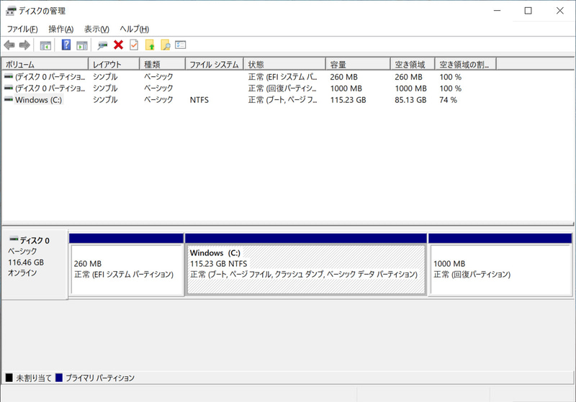The image size is (576, 402).
Task: Minimize the Disk Management window
Action: click(x=497, y=11)
